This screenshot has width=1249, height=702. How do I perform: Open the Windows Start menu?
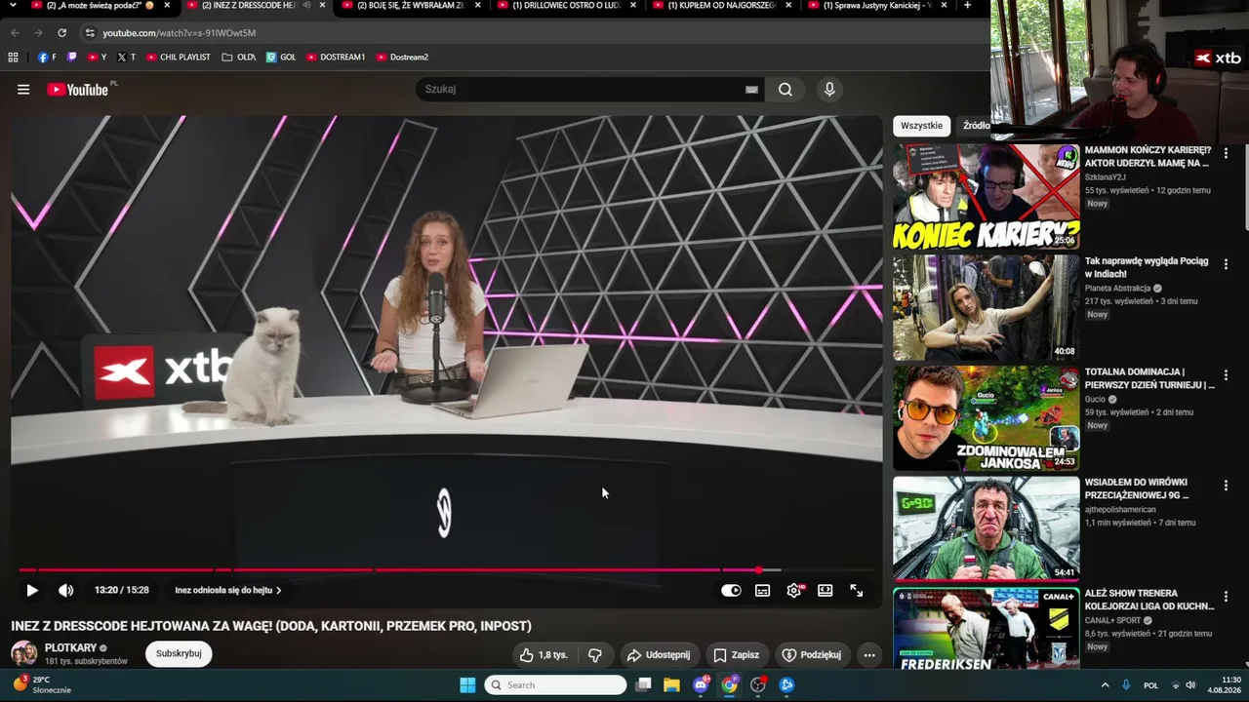coord(467,684)
